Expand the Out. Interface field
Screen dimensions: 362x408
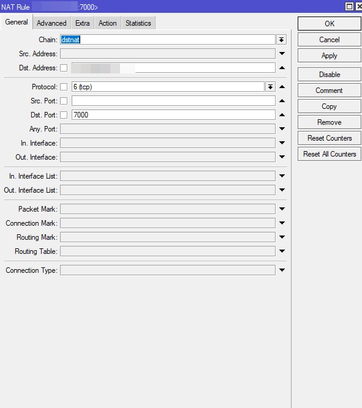click(x=282, y=157)
